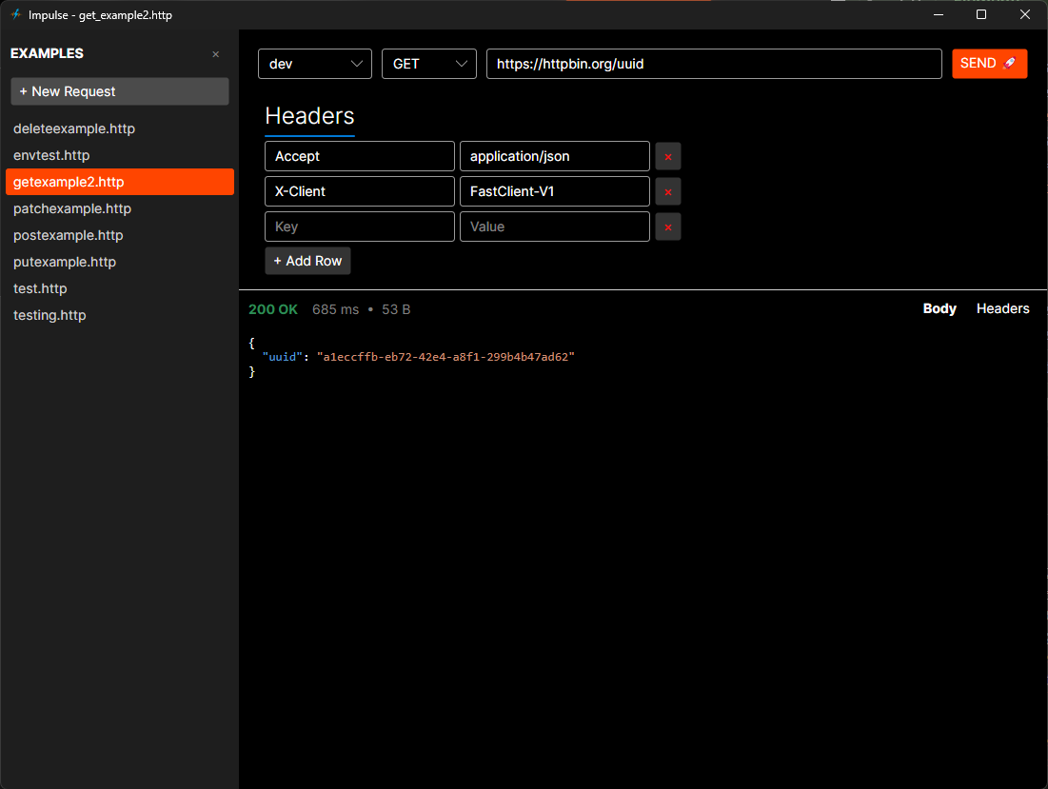Image resolution: width=1048 pixels, height=789 pixels.
Task: Select the response Body tab
Action: pos(939,309)
